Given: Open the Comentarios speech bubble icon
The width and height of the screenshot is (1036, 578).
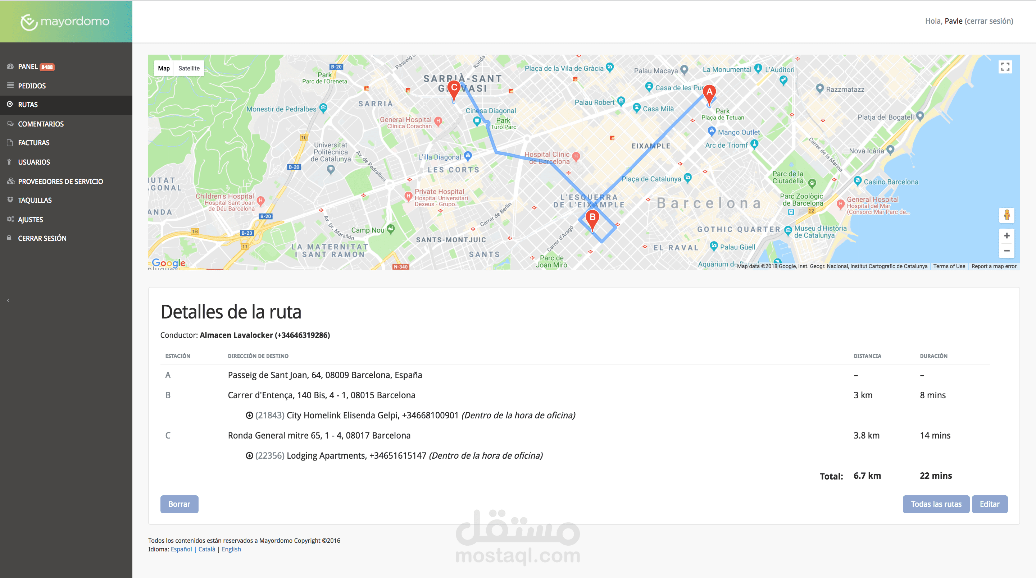Looking at the screenshot, I should (10, 124).
